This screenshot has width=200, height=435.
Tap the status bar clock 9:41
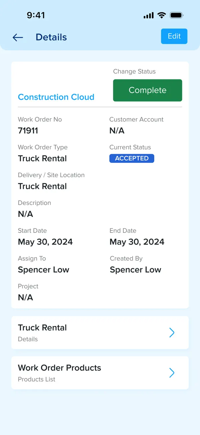pyautogui.click(x=36, y=15)
